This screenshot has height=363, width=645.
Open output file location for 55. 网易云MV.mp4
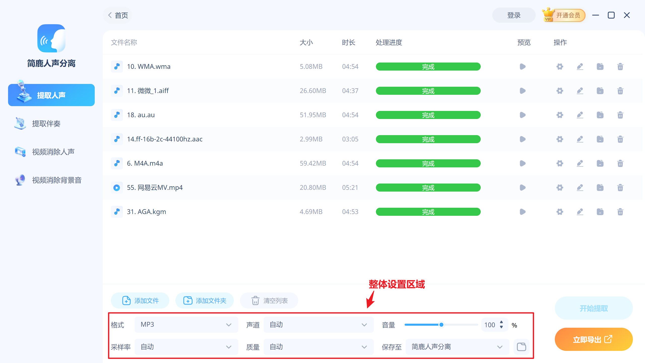pos(600,187)
